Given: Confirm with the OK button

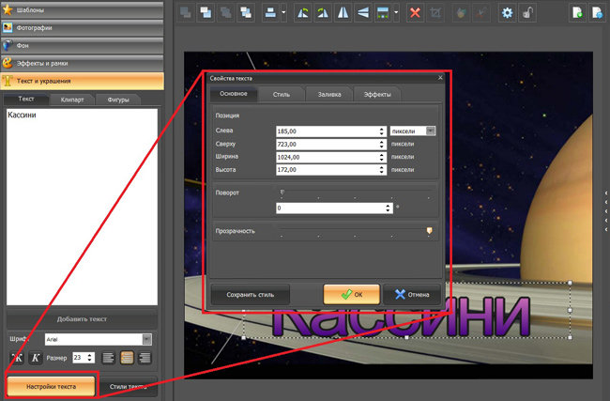Looking at the screenshot, I should (352, 295).
